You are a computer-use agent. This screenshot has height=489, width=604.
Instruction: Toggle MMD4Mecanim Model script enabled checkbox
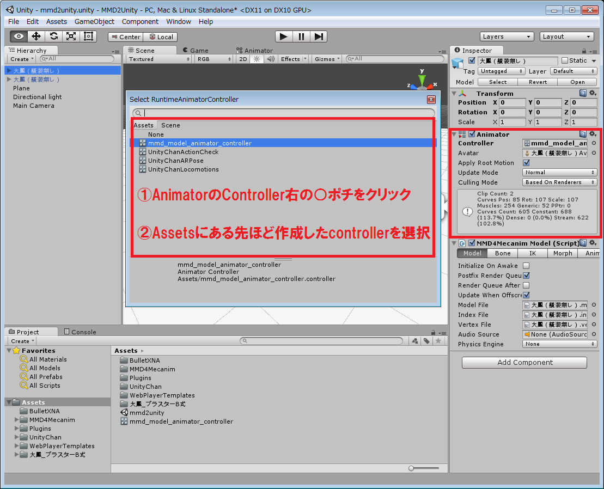[x=472, y=243]
